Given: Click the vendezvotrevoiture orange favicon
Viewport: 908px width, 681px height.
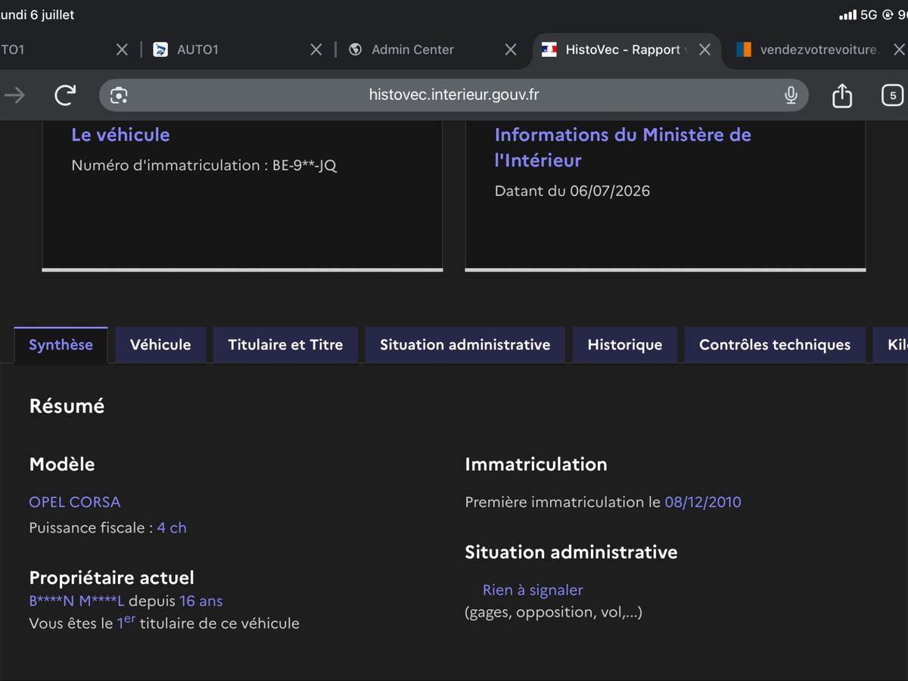Looking at the screenshot, I should [x=744, y=49].
